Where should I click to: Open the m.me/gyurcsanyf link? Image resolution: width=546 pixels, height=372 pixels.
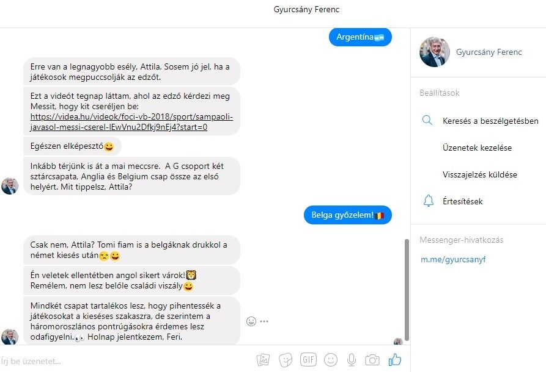(452, 259)
